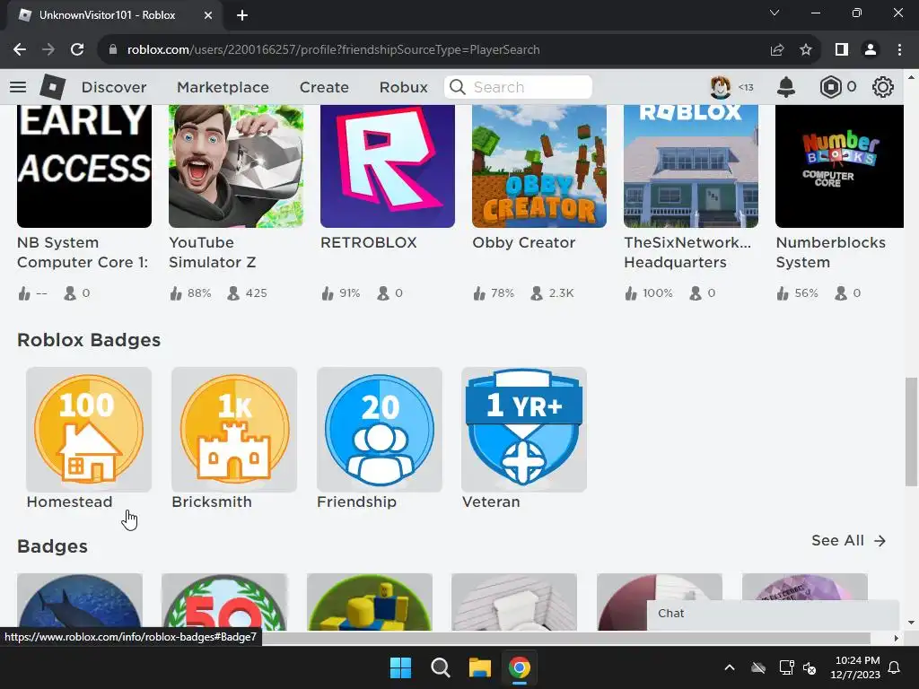
Task: Open the user avatar profile icon
Action: click(721, 87)
